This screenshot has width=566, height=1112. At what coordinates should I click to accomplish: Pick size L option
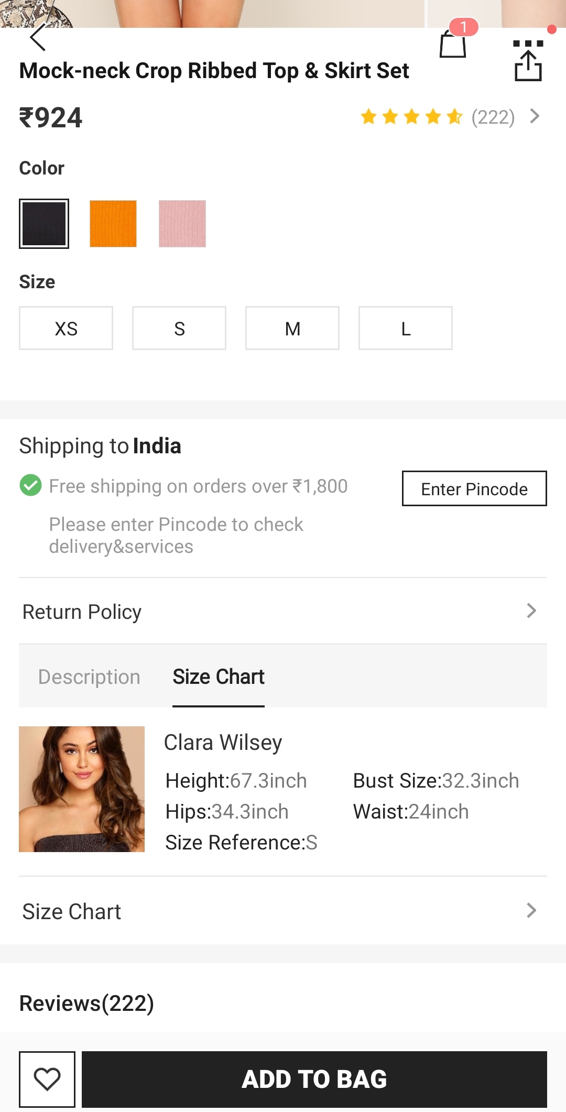[x=406, y=329]
